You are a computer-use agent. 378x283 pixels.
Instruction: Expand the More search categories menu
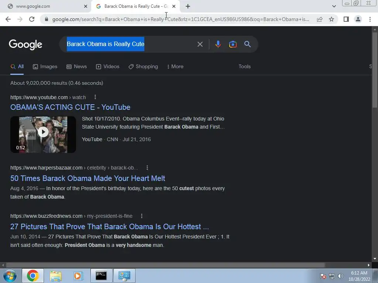coord(175,67)
